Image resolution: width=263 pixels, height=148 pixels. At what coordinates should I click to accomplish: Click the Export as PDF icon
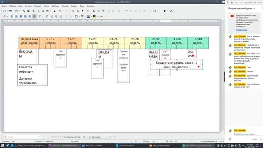(x=24, y=11)
